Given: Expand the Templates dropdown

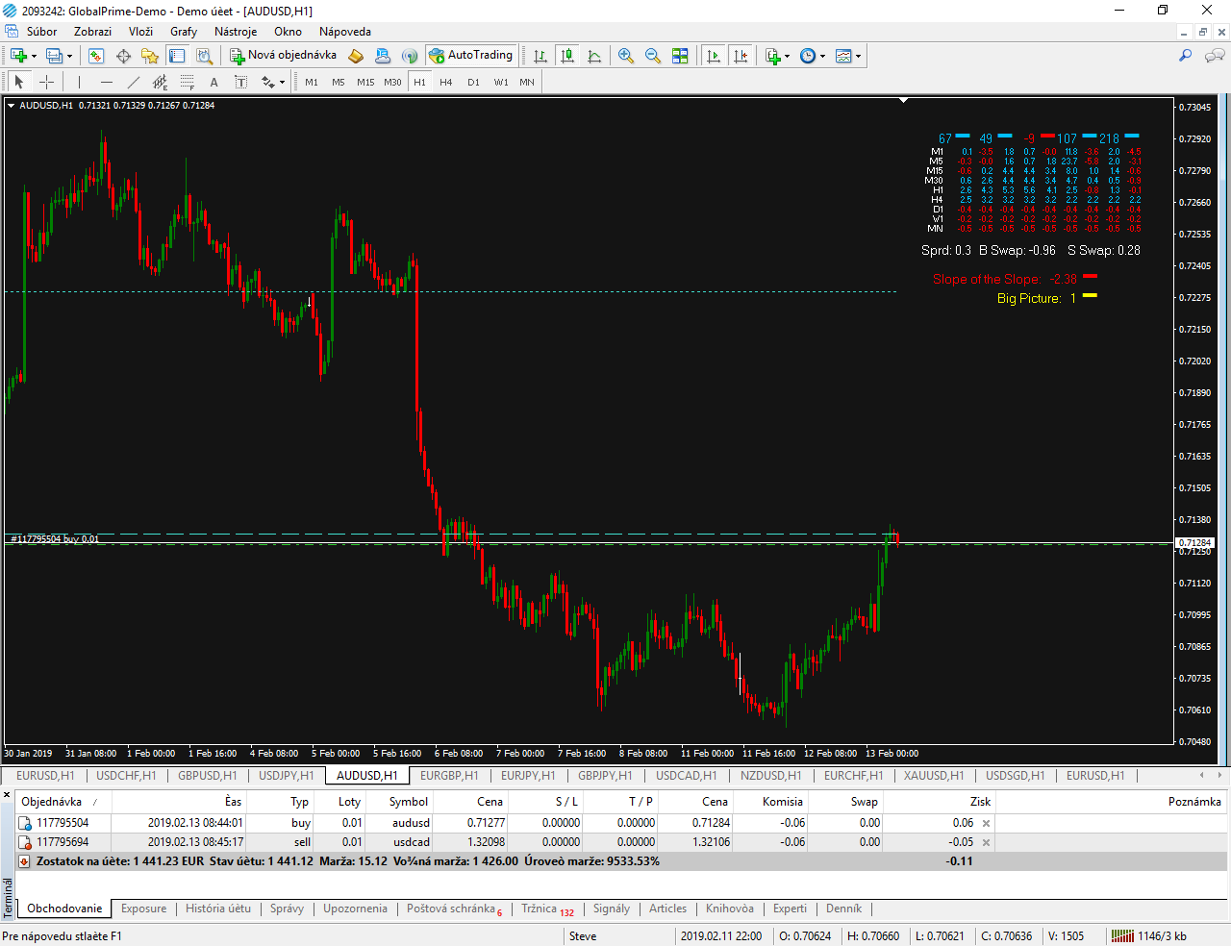Looking at the screenshot, I should click(x=858, y=56).
